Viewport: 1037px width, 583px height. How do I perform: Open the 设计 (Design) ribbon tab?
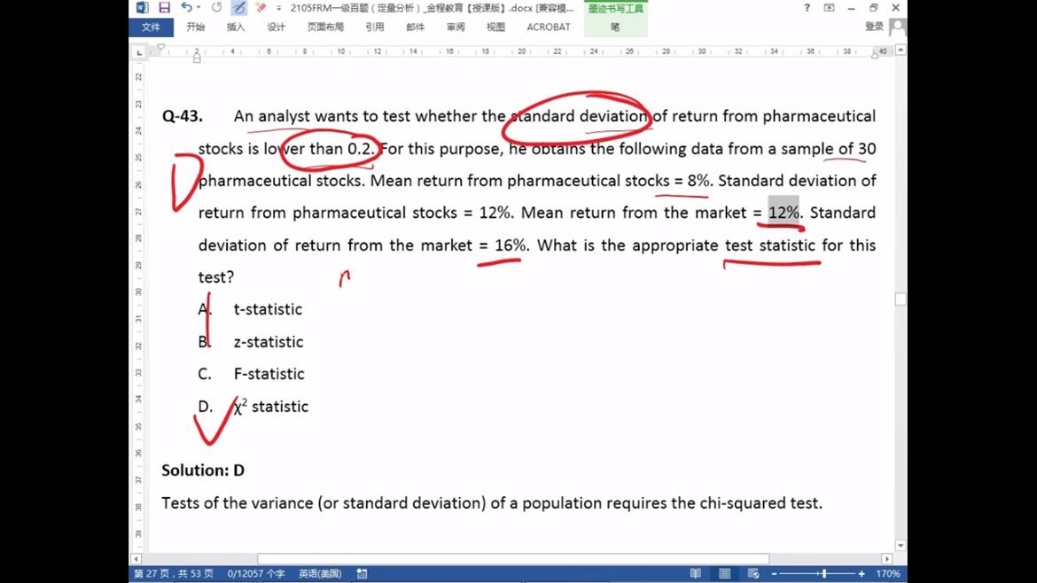coord(276,27)
